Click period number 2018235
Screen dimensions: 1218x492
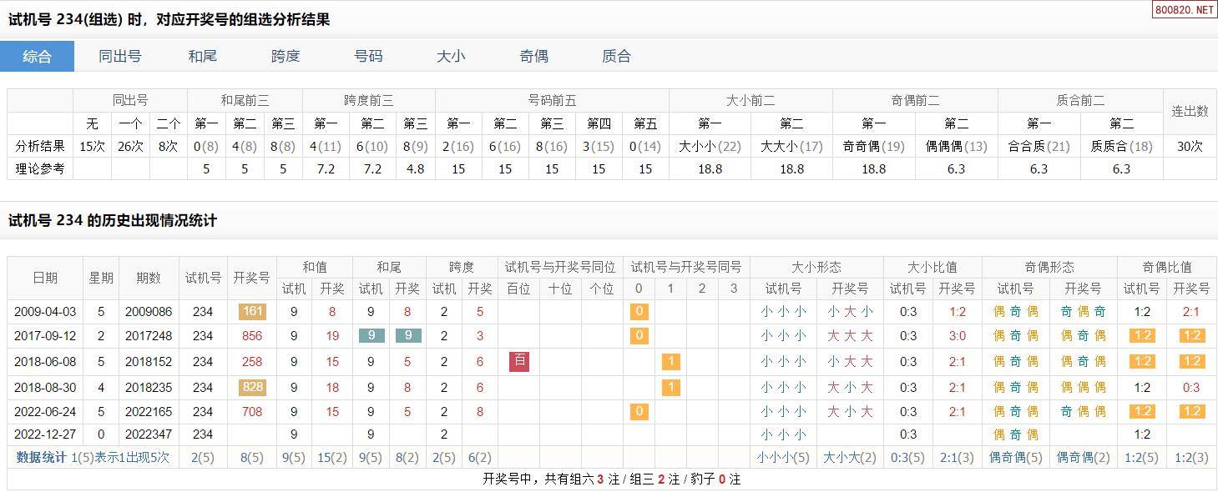tap(149, 388)
